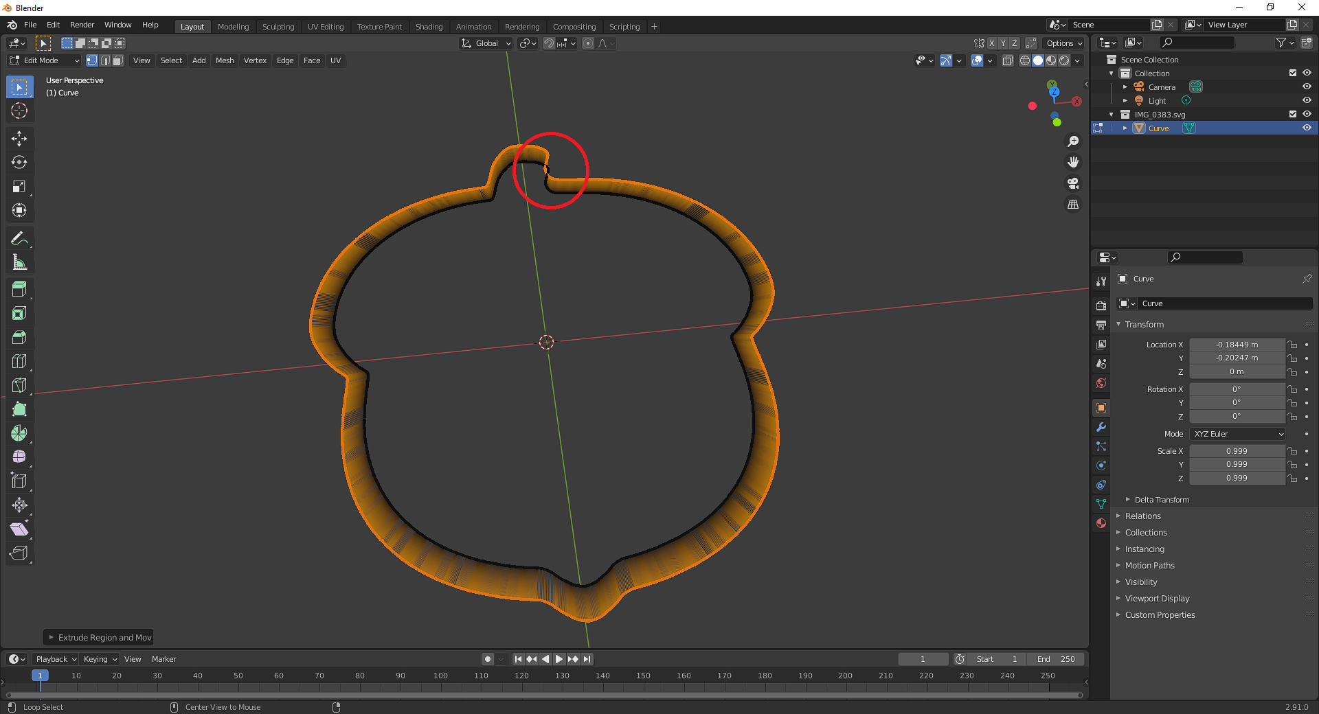Activate the Measure tool

(x=19, y=262)
